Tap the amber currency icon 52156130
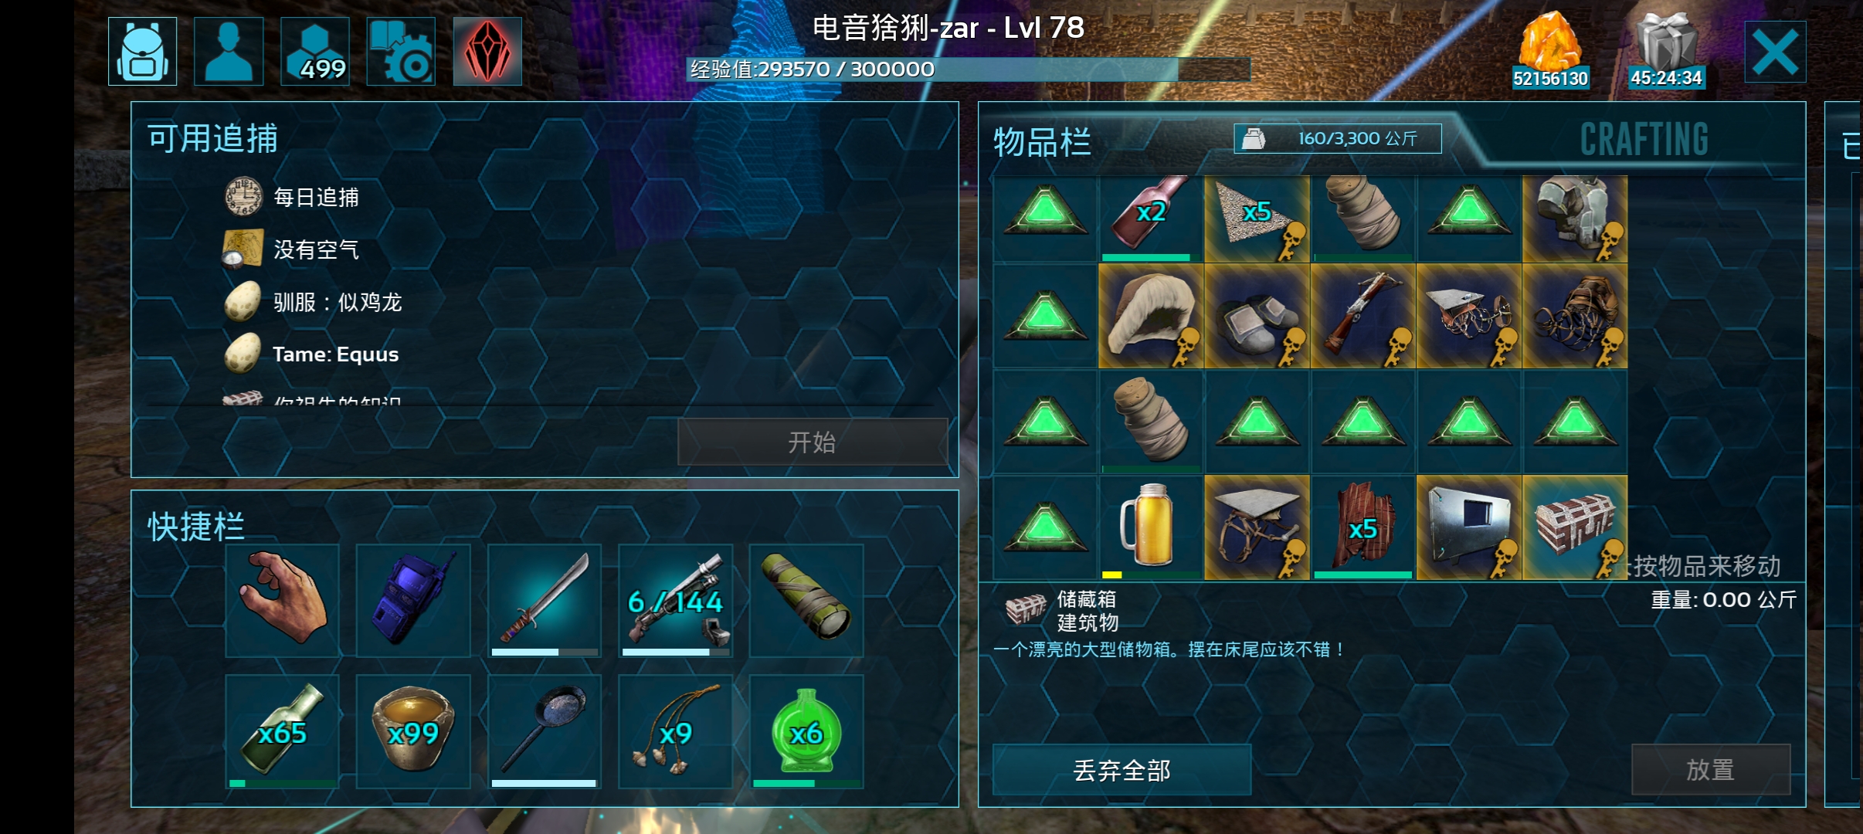Image resolution: width=1863 pixels, height=834 pixels. (x=1550, y=51)
